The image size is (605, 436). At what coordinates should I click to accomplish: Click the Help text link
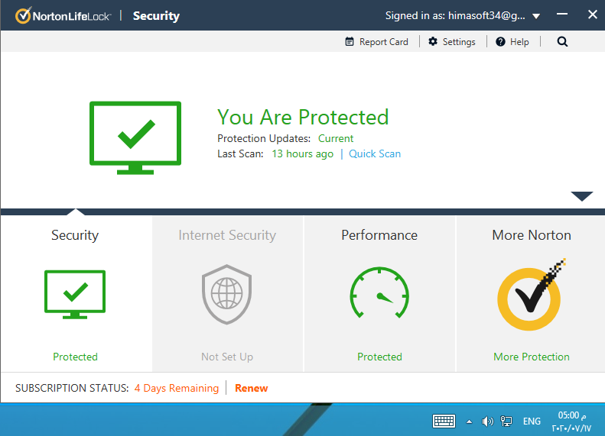pos(519,41)
